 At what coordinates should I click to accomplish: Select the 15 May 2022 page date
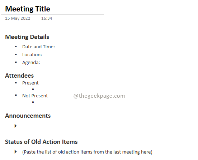[x=18, y=18]
